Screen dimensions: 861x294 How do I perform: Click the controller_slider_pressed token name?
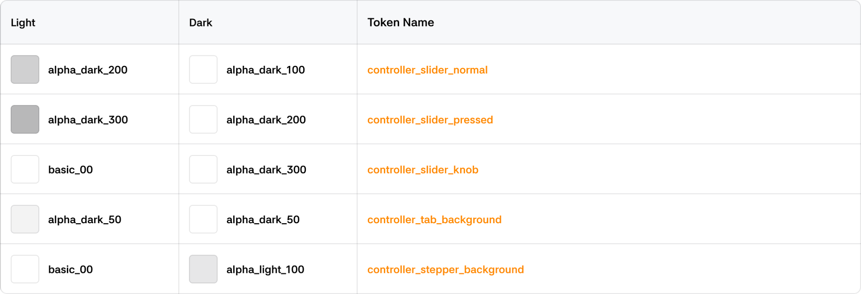pos(430,120)
